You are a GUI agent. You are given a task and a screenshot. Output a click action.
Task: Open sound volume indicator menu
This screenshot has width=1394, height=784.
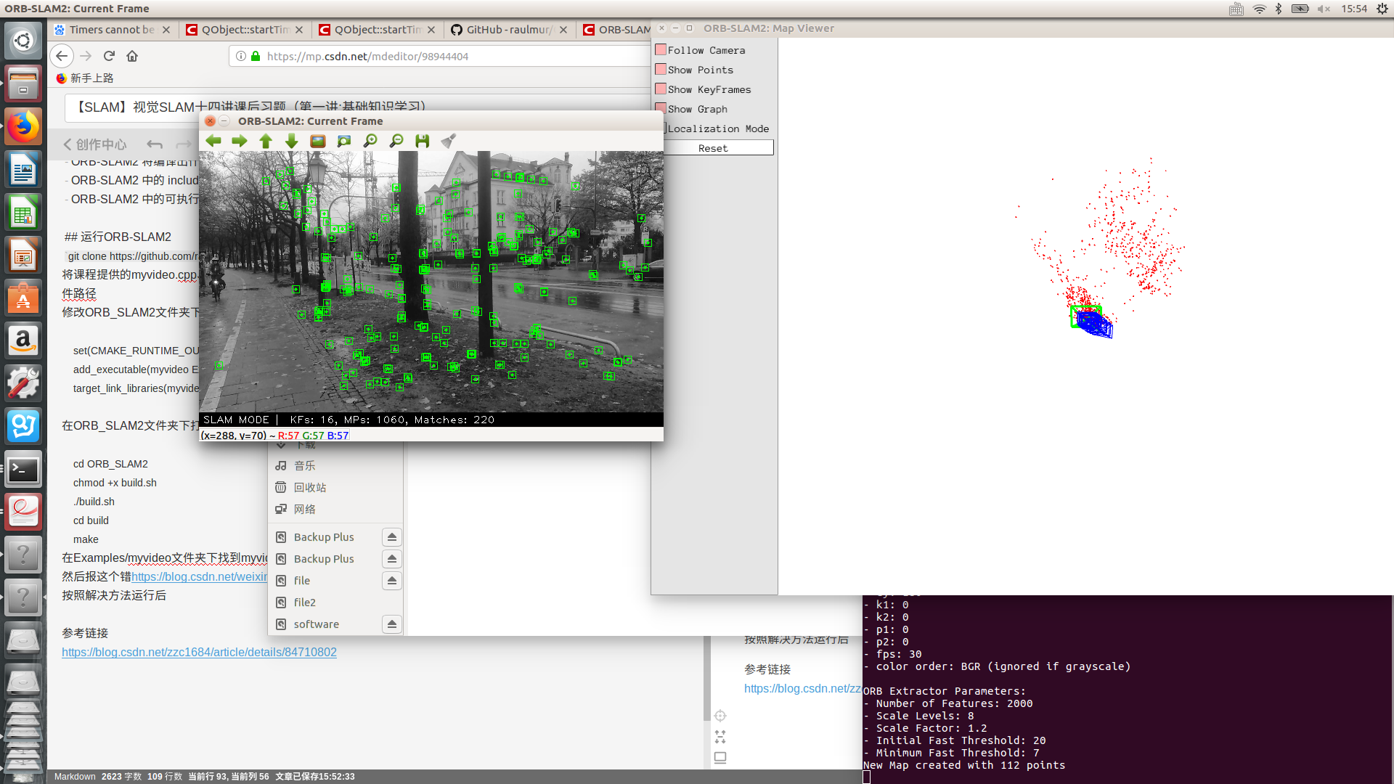pyautogui.click(x=1324, y=9)
